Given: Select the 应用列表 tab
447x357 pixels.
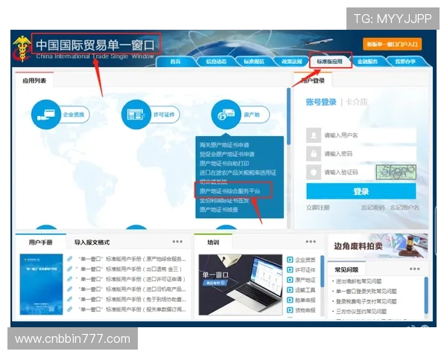Looking at the screenshot, I should click(x=34, y=80).
